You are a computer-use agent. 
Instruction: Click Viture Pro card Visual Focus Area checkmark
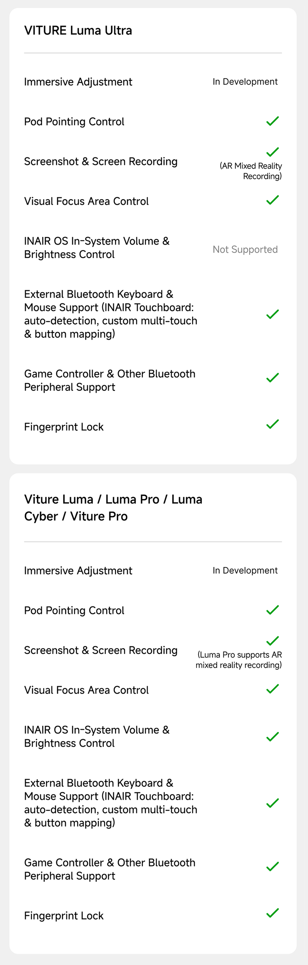click(x=272, y=689)
